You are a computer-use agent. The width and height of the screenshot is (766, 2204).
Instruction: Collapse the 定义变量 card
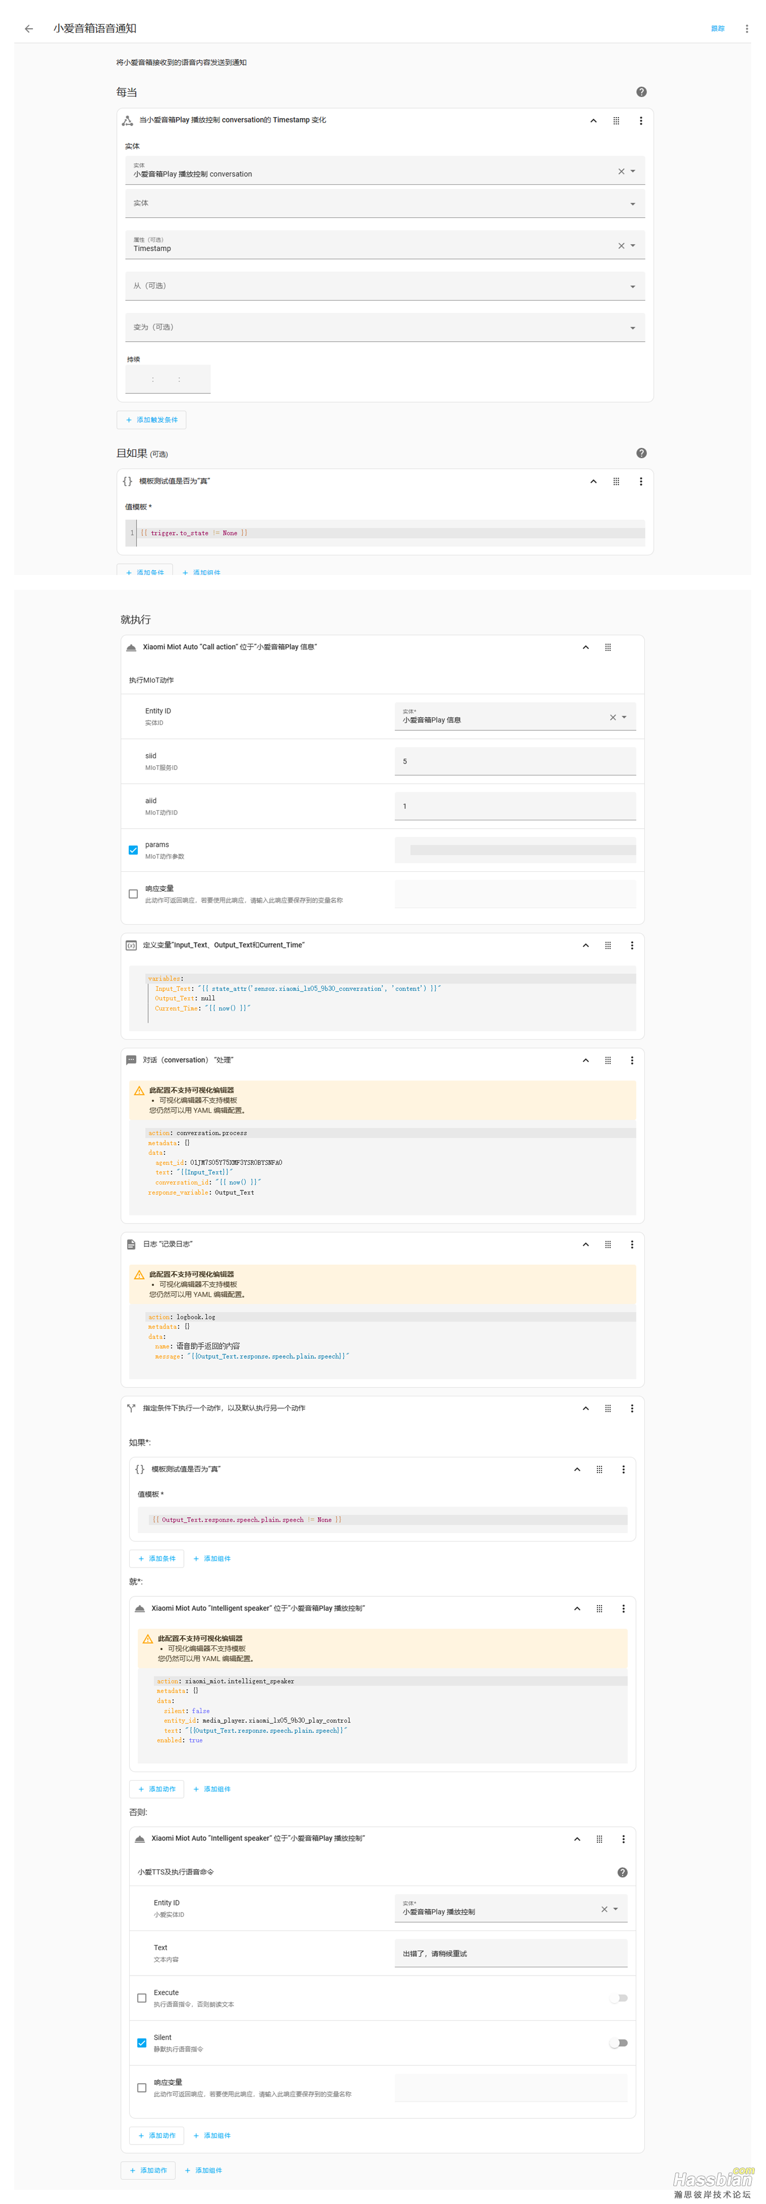585,944
